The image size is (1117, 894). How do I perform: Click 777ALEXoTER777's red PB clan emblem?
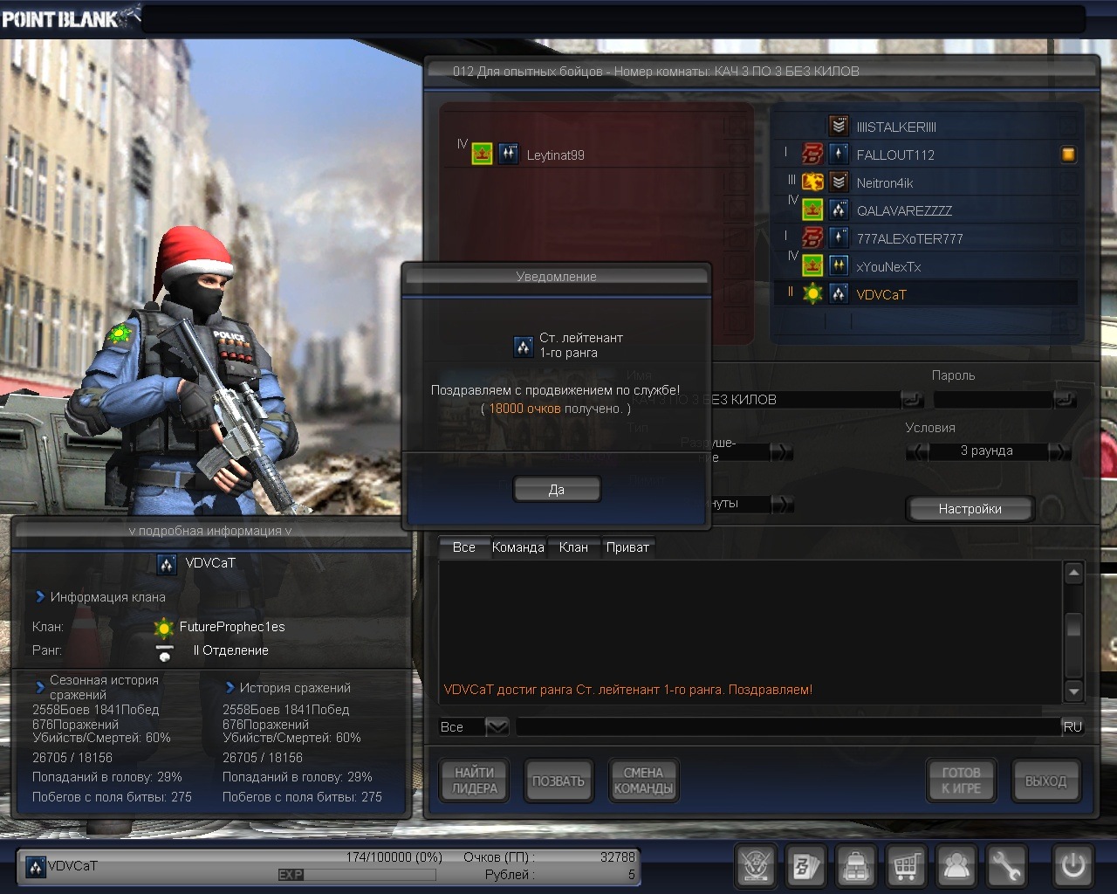click(812, 238)
